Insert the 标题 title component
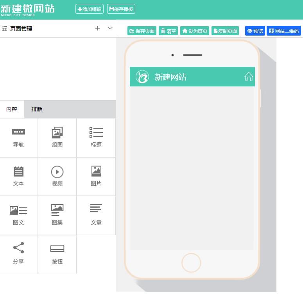This screenshot has height=305, width=303. (x=96, y=138)
